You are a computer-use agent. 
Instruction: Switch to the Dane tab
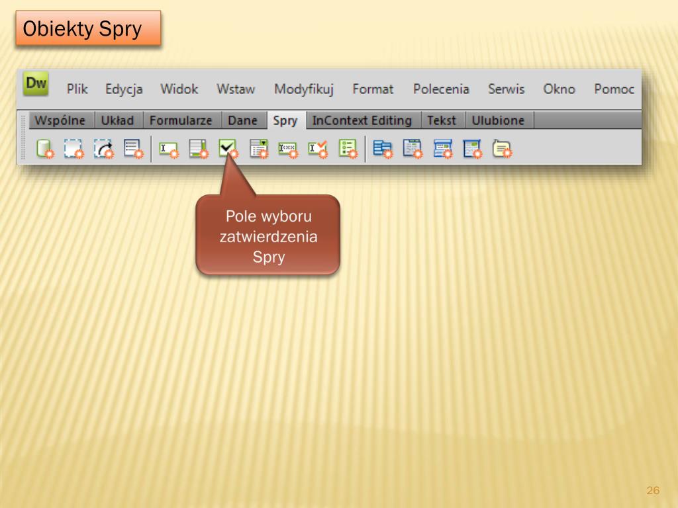pos(243,120)
